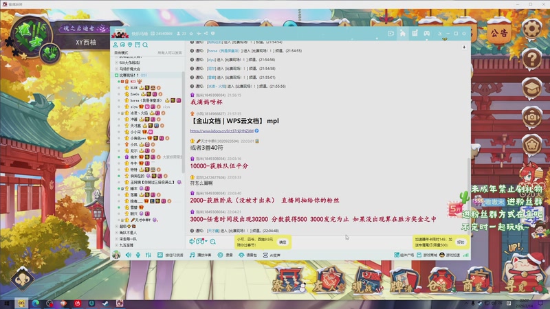Open the tutorial graduation cap icon
Image resolution: width=550 pixels, height=309 pixels.
(x=531, y=88)
